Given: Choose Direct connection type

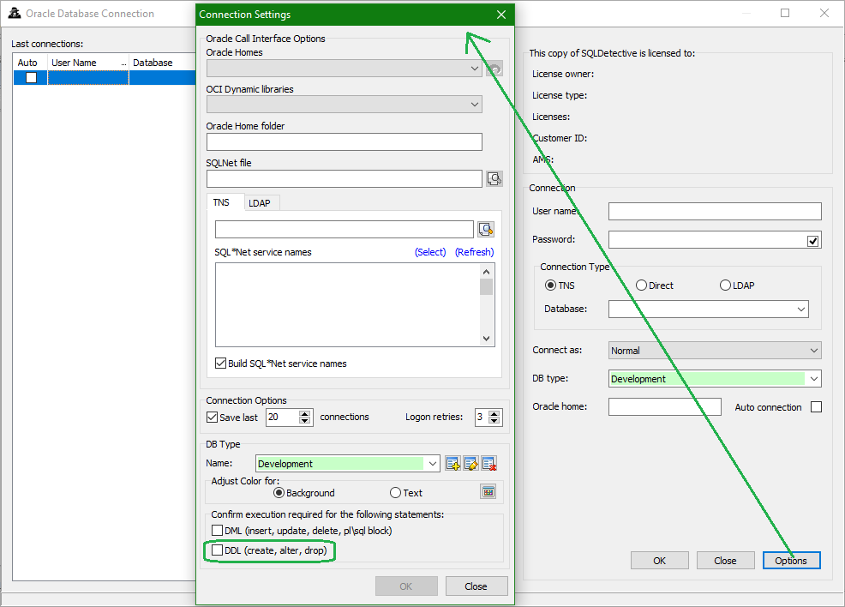Looking at the screenshot, I should 641,285.
